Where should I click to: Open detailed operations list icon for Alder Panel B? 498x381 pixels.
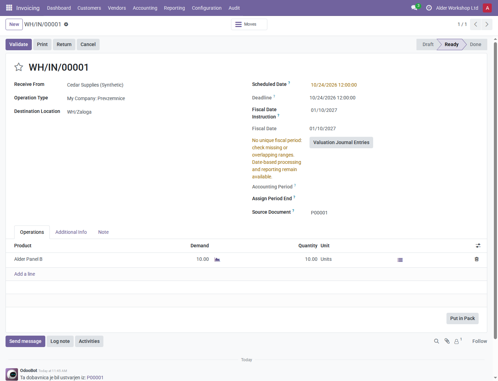400,260
